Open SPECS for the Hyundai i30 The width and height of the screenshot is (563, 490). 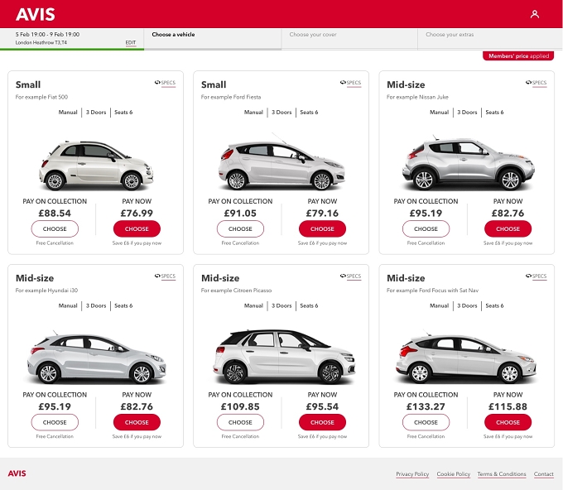coord(165,276)
